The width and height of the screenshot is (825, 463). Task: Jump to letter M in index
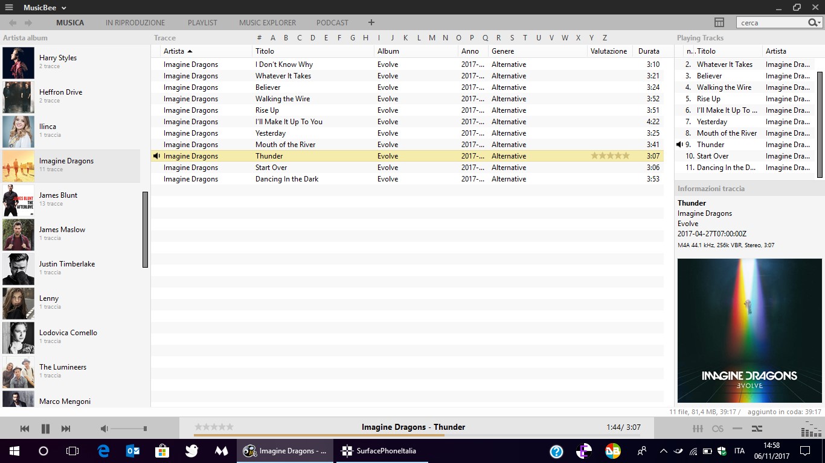432,37
